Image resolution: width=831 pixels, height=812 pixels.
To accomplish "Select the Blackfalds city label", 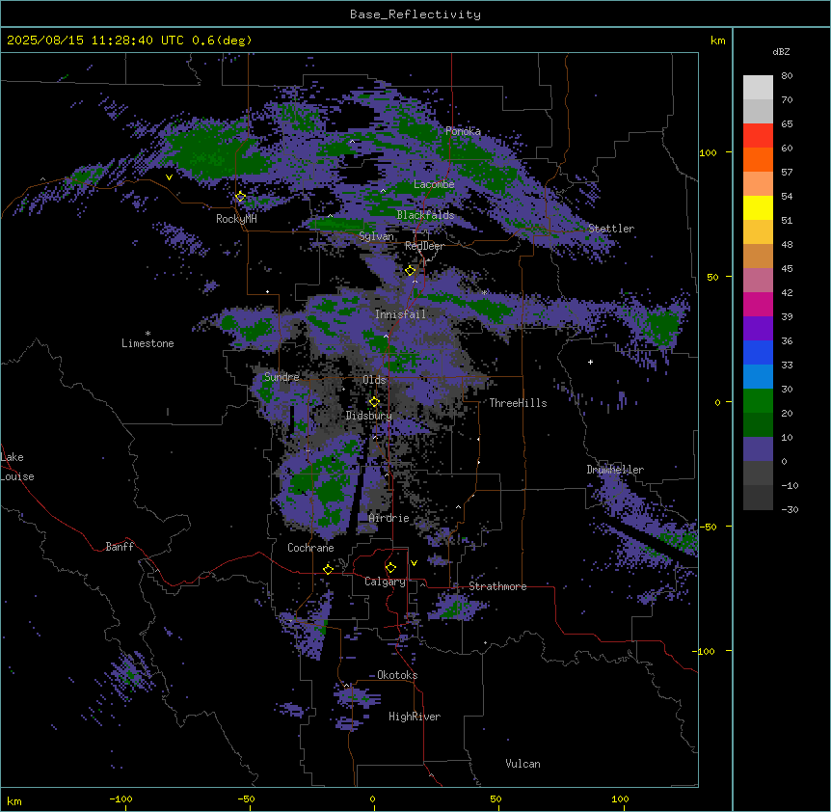I will tap(425, 215).
